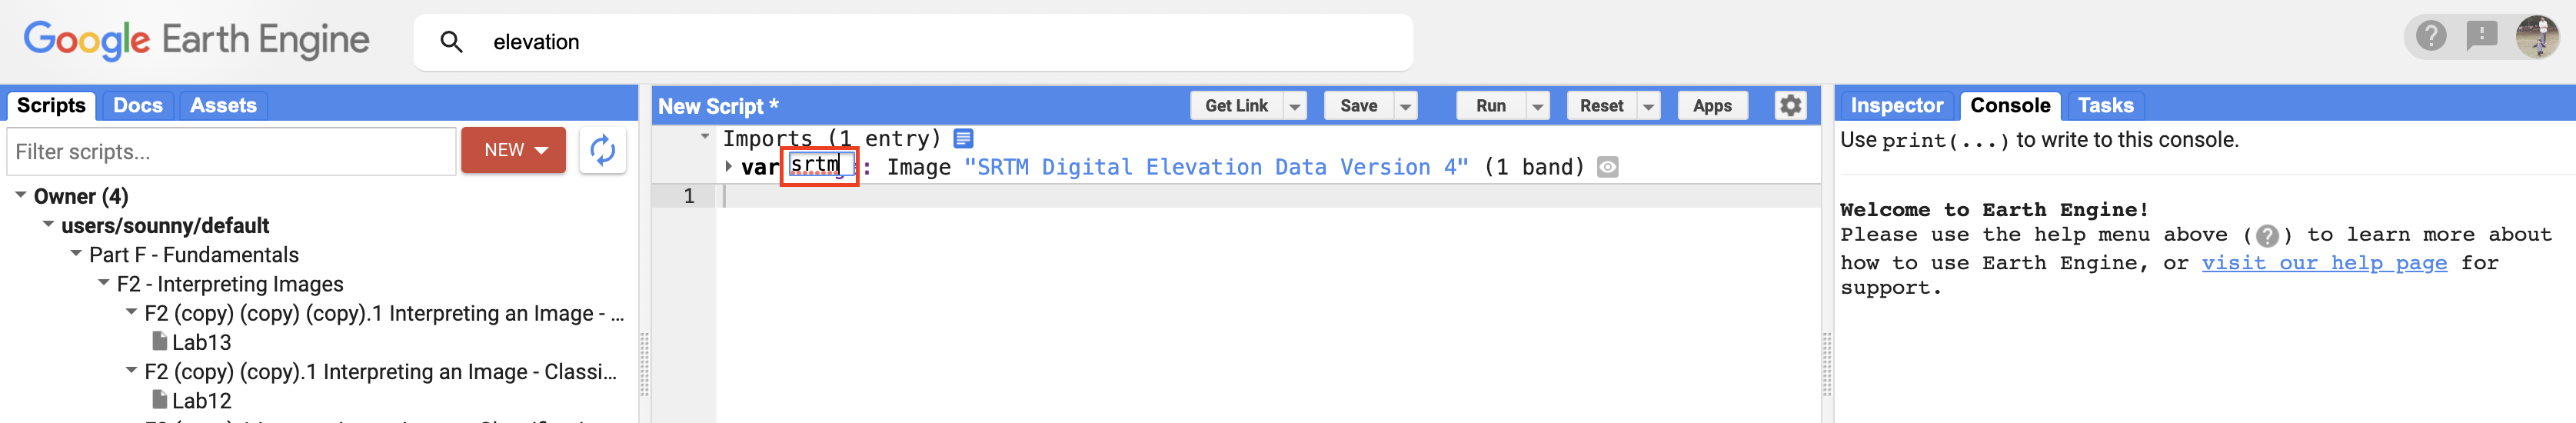Open the Save dropdown arrow

tap(1406, 106)
